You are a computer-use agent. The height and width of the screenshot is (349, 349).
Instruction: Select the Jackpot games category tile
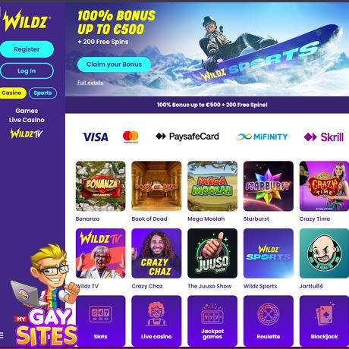tap(212, 321)
